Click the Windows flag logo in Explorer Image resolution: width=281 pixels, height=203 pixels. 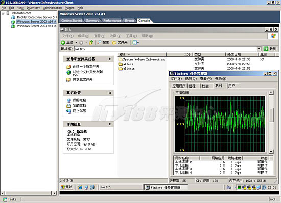coord(273,36)
